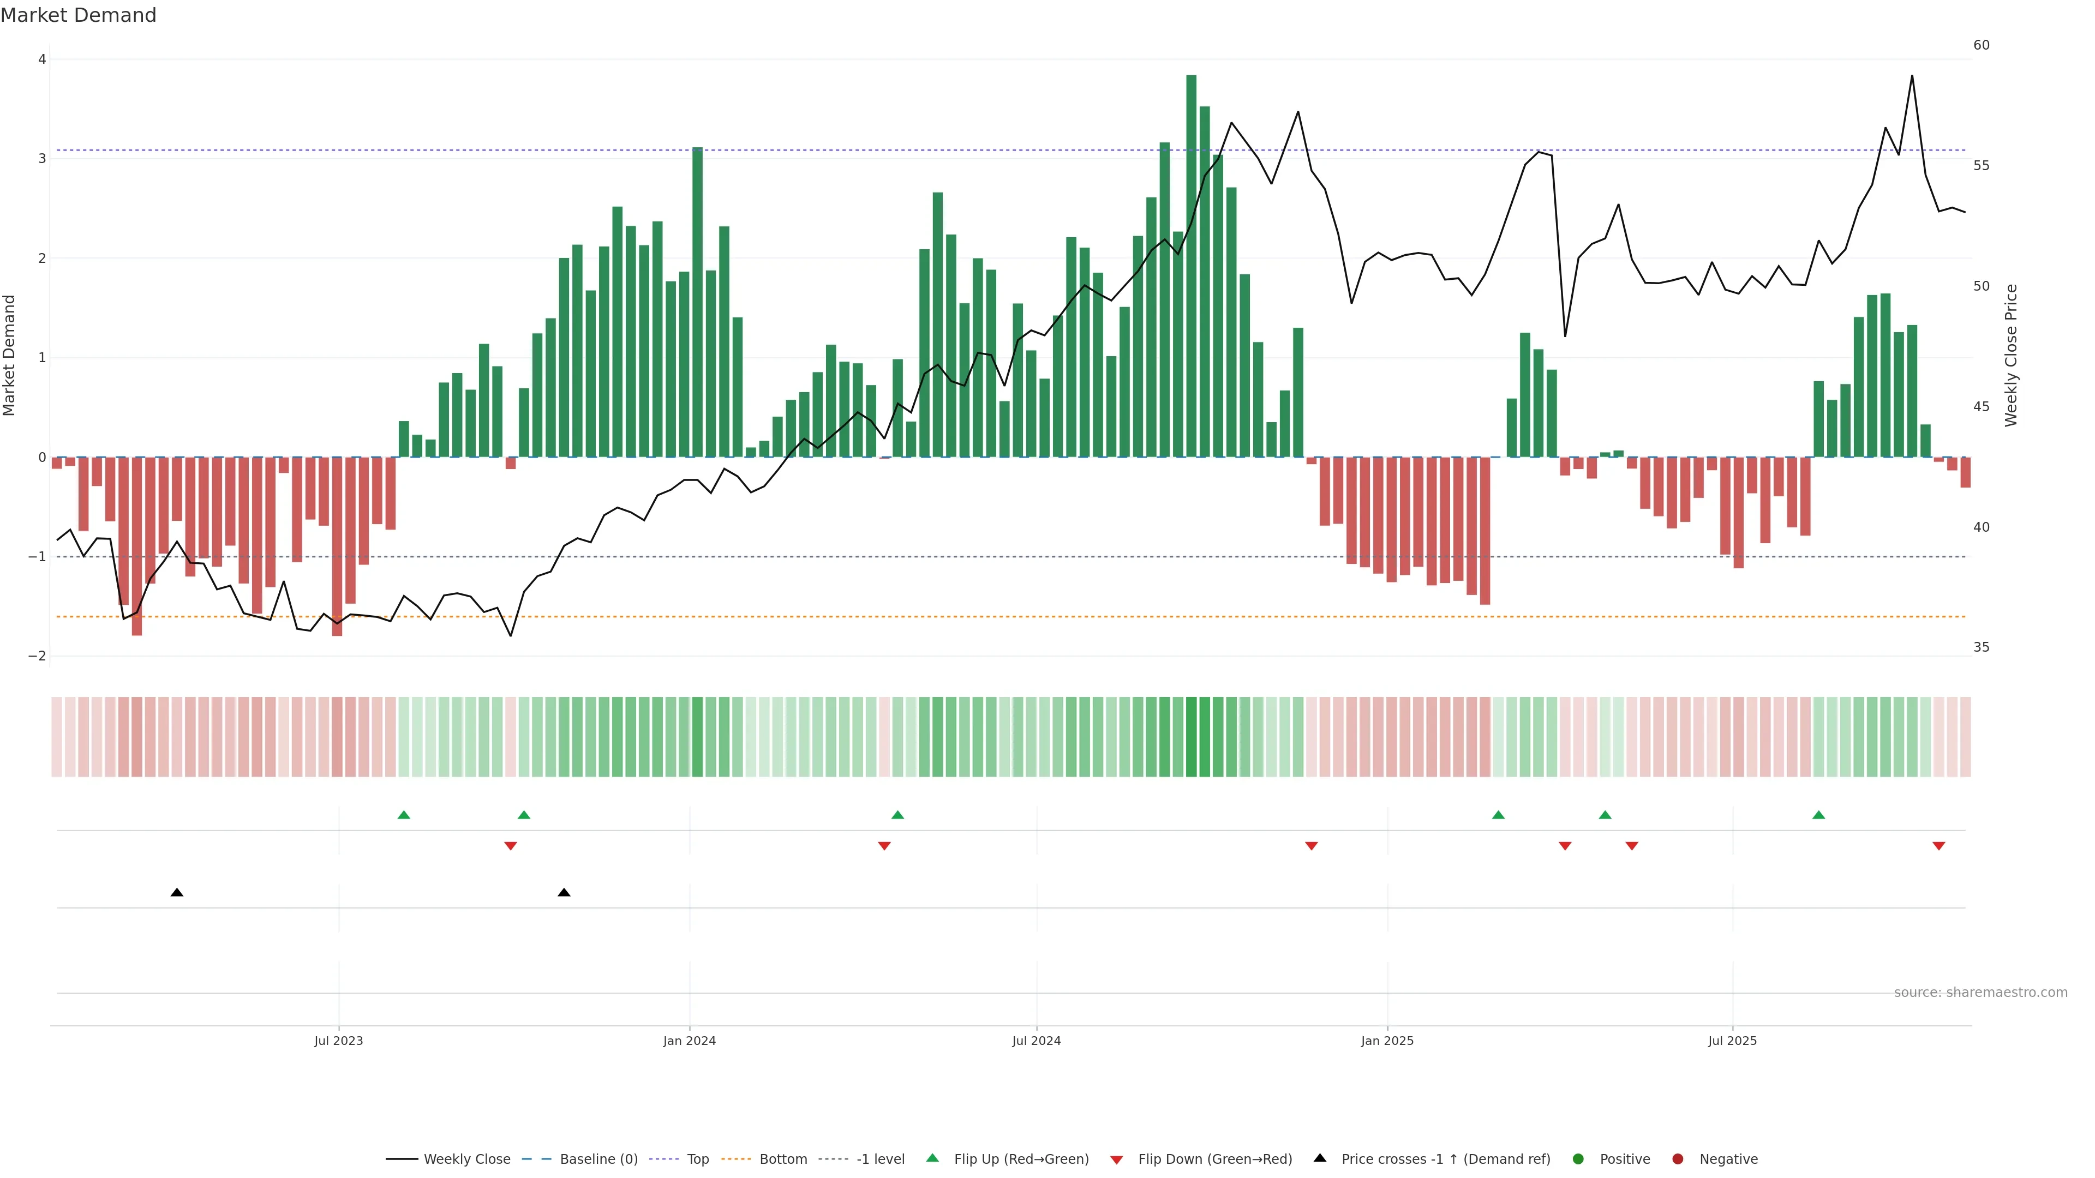Click the black Price crosses -1 legend triangle
Screen dimensions: 2095x1178
1320,1158
